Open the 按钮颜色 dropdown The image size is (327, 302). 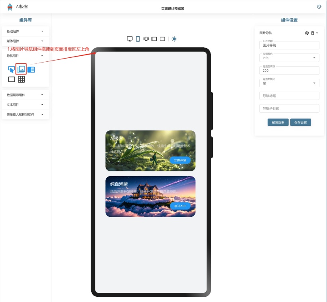click(x=289, y=58)
